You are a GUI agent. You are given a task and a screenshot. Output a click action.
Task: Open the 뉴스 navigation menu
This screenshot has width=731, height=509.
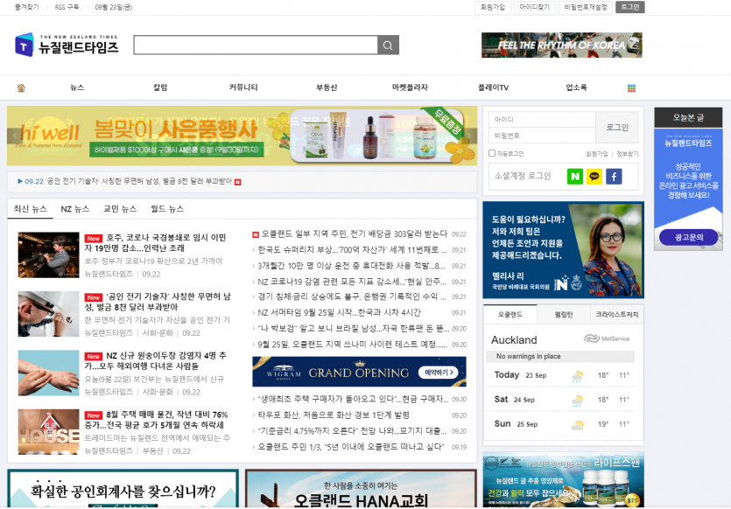click(x=77, y=87)
